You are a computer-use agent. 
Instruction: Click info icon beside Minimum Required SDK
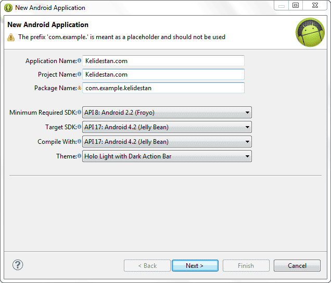click(x=79, y=112)
